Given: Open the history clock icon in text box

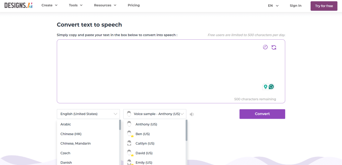Looking at the screenshot, I should click(265, 47).
